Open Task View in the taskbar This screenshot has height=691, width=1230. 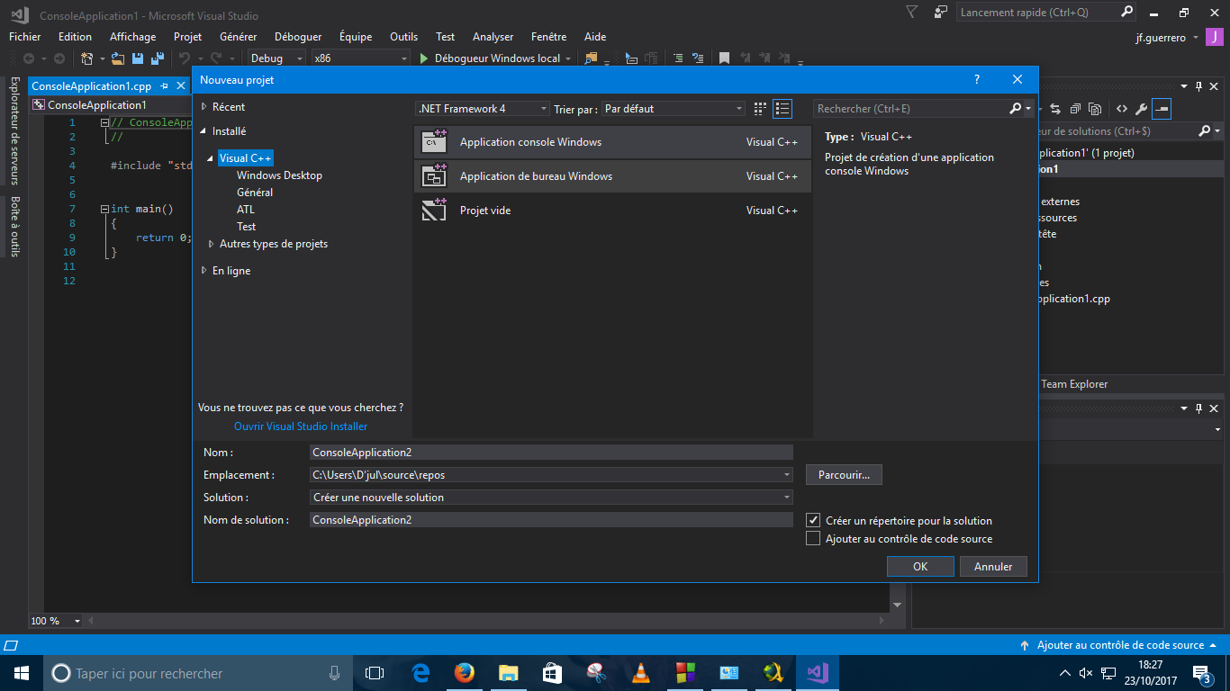tap(375, 672)
